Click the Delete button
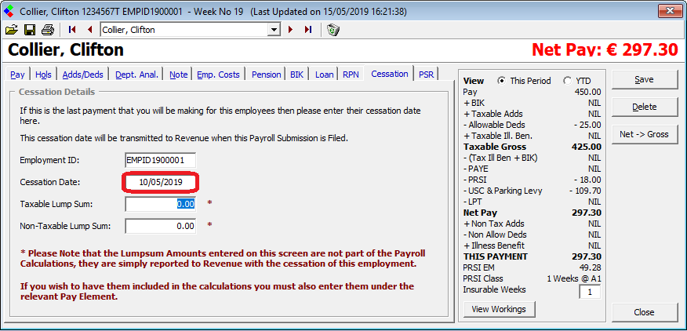 (643, 107)
